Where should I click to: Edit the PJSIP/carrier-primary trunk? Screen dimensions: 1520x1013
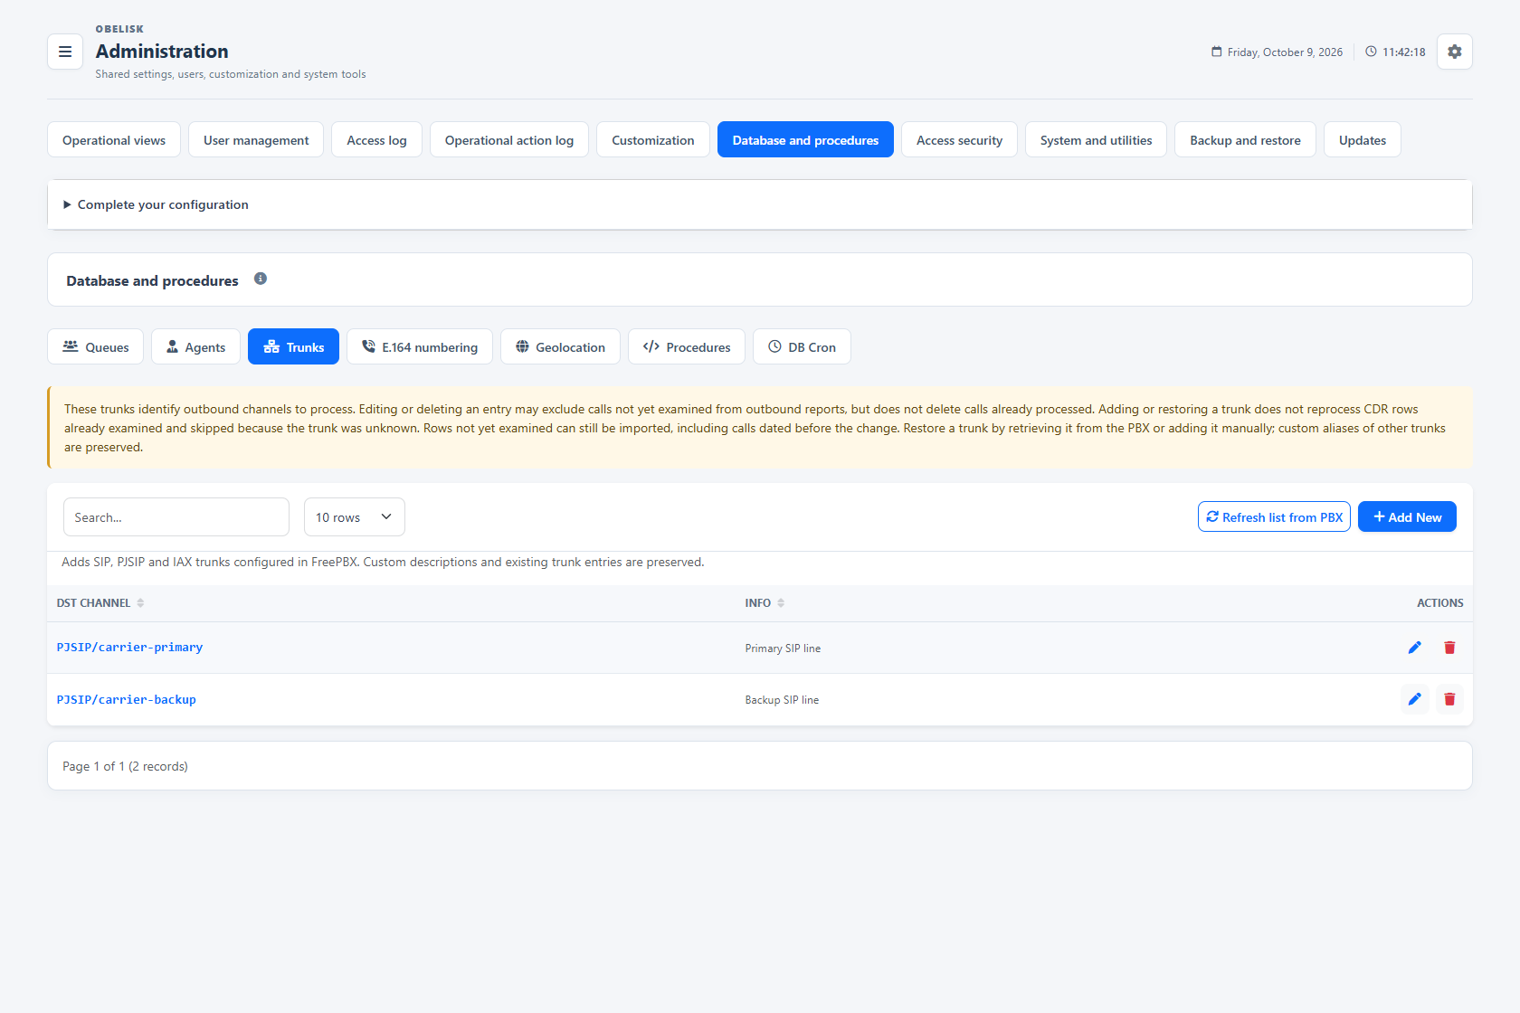click(1415, 648)
